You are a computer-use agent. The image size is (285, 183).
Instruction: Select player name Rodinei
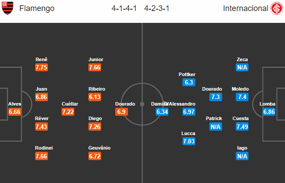point(44,148)
